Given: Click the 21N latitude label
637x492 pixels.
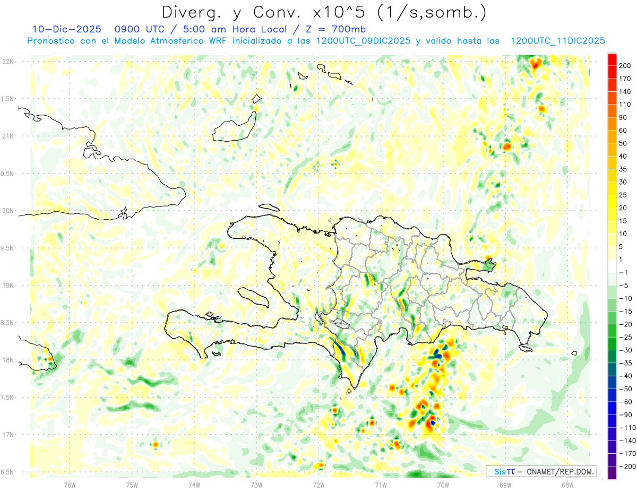Looking at the screenshot, I should click(7, 136).
